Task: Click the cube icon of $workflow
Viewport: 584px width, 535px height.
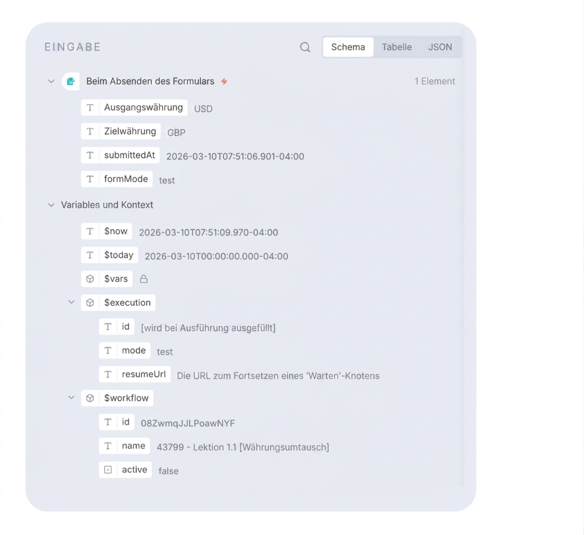Action: [x=90, y=398]
